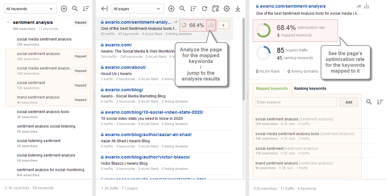Select the 'sentiment analysis' keyword group
Viewport: 387px width, 196px height.
coord(33,22)
